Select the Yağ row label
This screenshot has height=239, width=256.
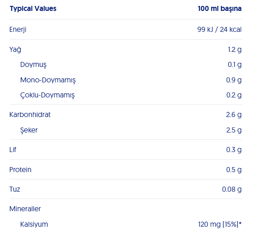click(x=15, y=50)
